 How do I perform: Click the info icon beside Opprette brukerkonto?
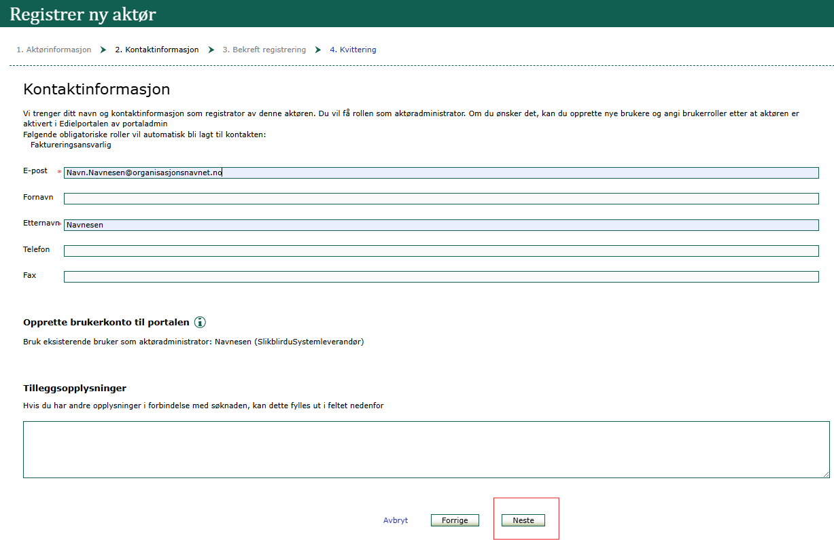200,322
